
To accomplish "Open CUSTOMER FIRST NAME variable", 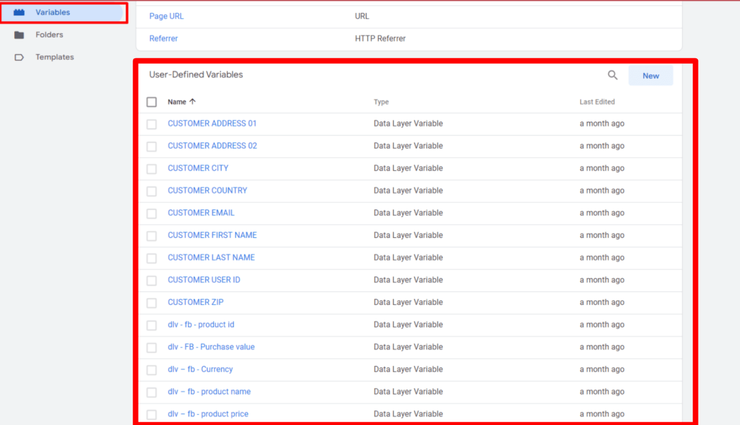I will 212,235.
